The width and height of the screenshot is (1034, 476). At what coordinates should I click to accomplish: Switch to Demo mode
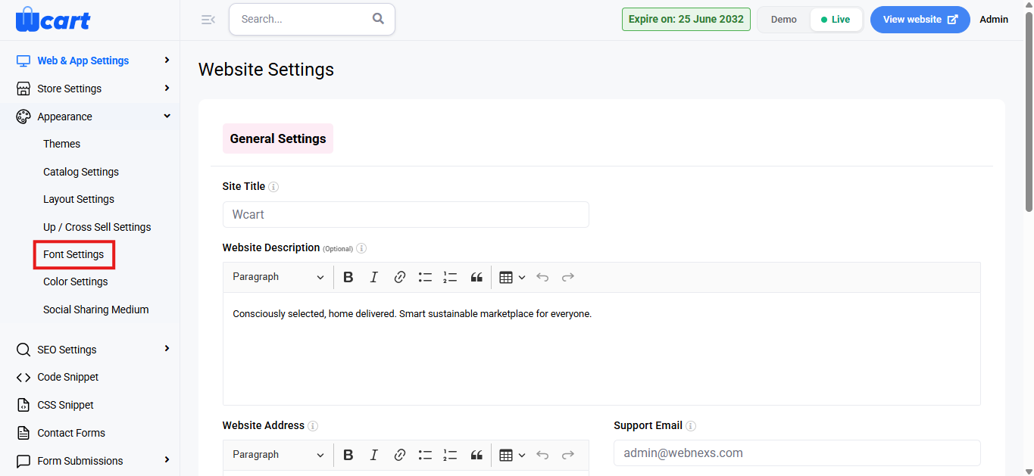point(784,20)
